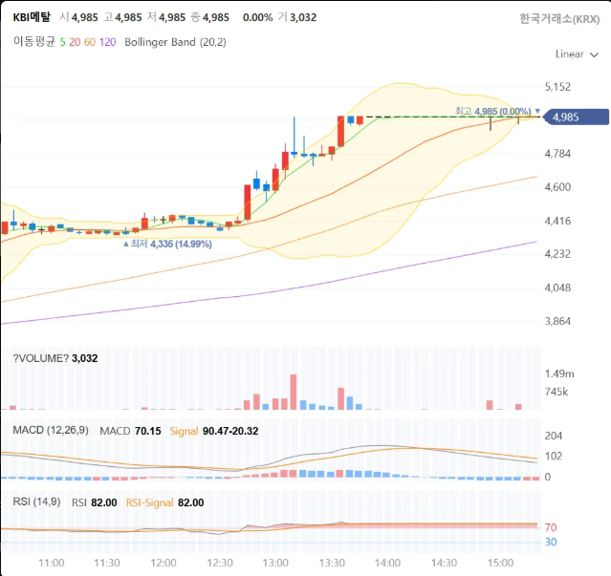Click the 3,864 price axis label
The image size is (611, 576).
pos(557,322)
